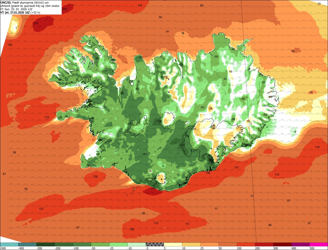Click the -42 value in northeast Iceland
Image resolution: width=328 pixels, height=250 pixels.
[x=225, y=79]
